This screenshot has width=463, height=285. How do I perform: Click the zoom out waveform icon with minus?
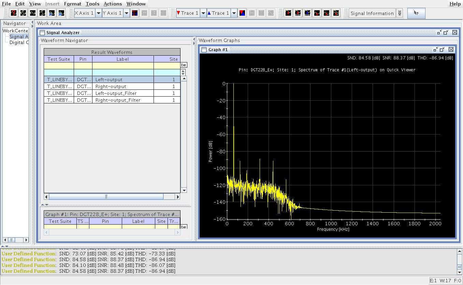tap(61, 13)
